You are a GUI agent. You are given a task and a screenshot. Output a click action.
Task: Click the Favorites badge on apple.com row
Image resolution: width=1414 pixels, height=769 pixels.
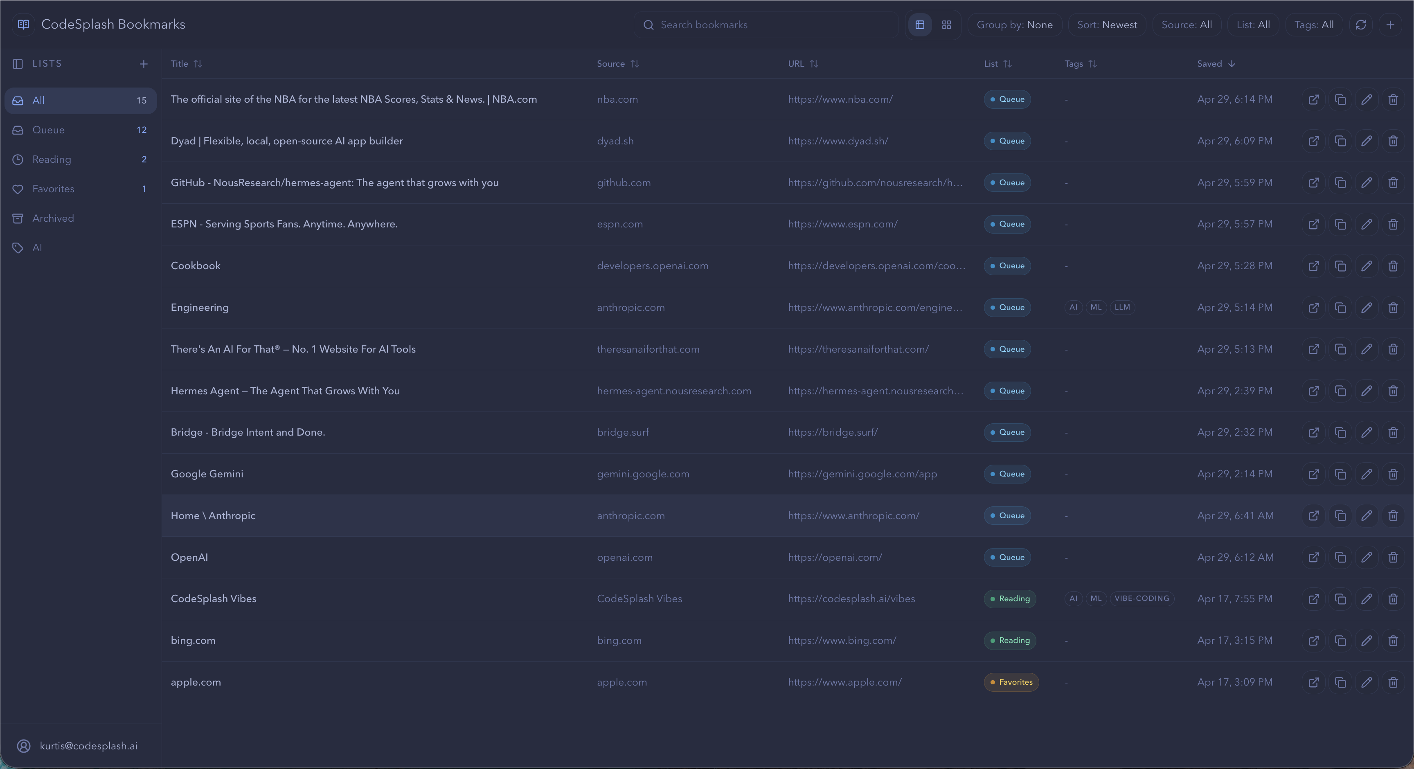click(x=1011, y=682)
